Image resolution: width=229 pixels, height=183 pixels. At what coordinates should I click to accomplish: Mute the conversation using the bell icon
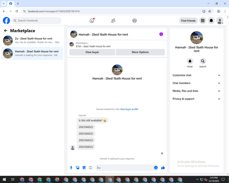click(190, 61)
